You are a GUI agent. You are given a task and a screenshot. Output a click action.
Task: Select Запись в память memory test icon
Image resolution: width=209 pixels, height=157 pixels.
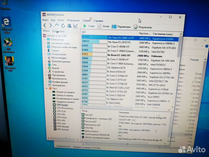point(54,95)
